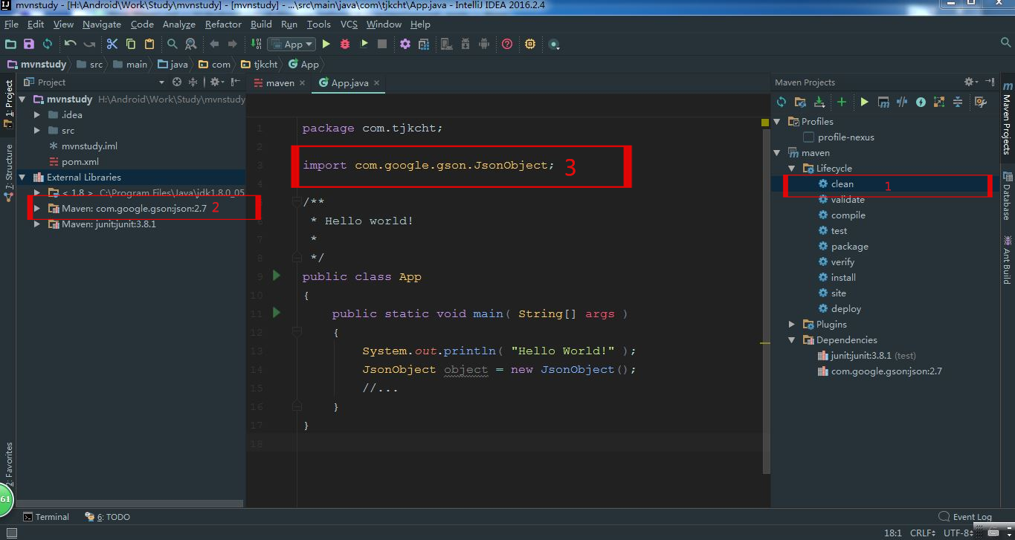Click the Copy icon in toolbar

click(131, 45)
